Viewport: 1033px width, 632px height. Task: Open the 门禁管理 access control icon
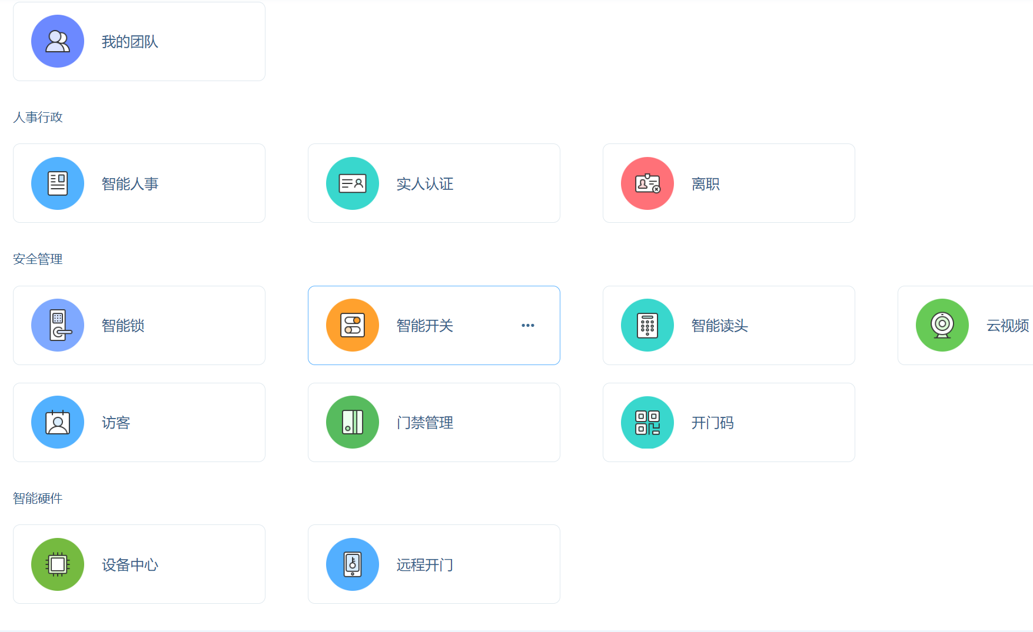(x=352, y=422)
